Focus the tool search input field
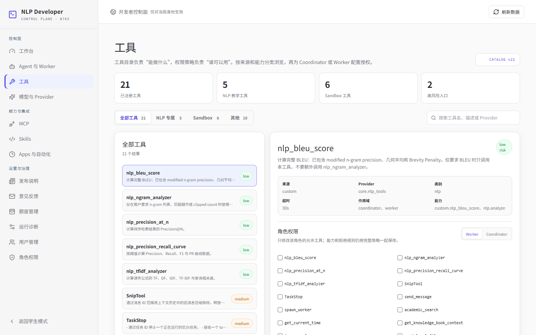The image size is (536, 335). pyautogui.click(x=473, y=118)
